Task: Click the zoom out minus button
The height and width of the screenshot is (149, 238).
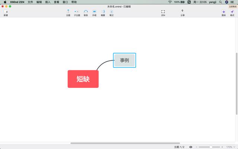Action: point(196,147)
